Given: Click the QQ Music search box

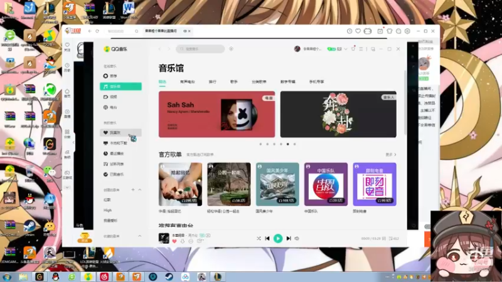Looking at the screenshot, I should click(200, 49).
